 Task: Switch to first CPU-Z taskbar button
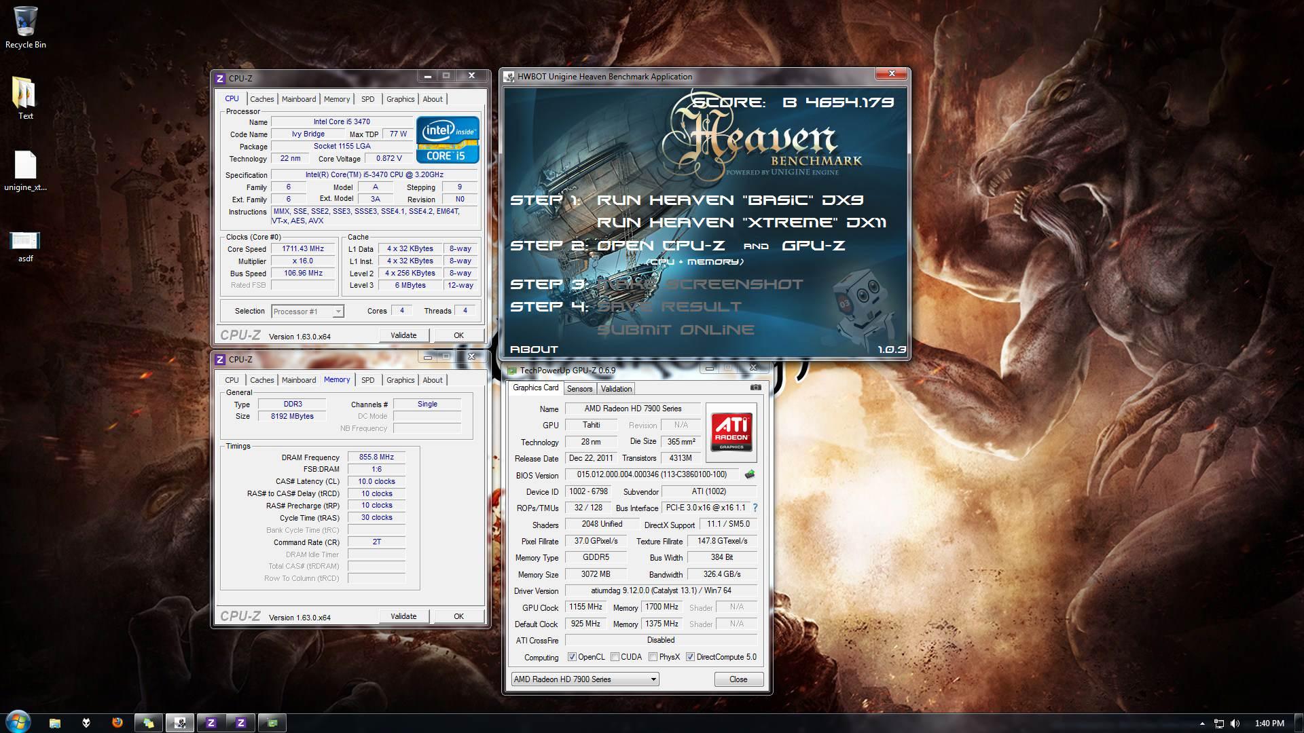click(211, 723)
